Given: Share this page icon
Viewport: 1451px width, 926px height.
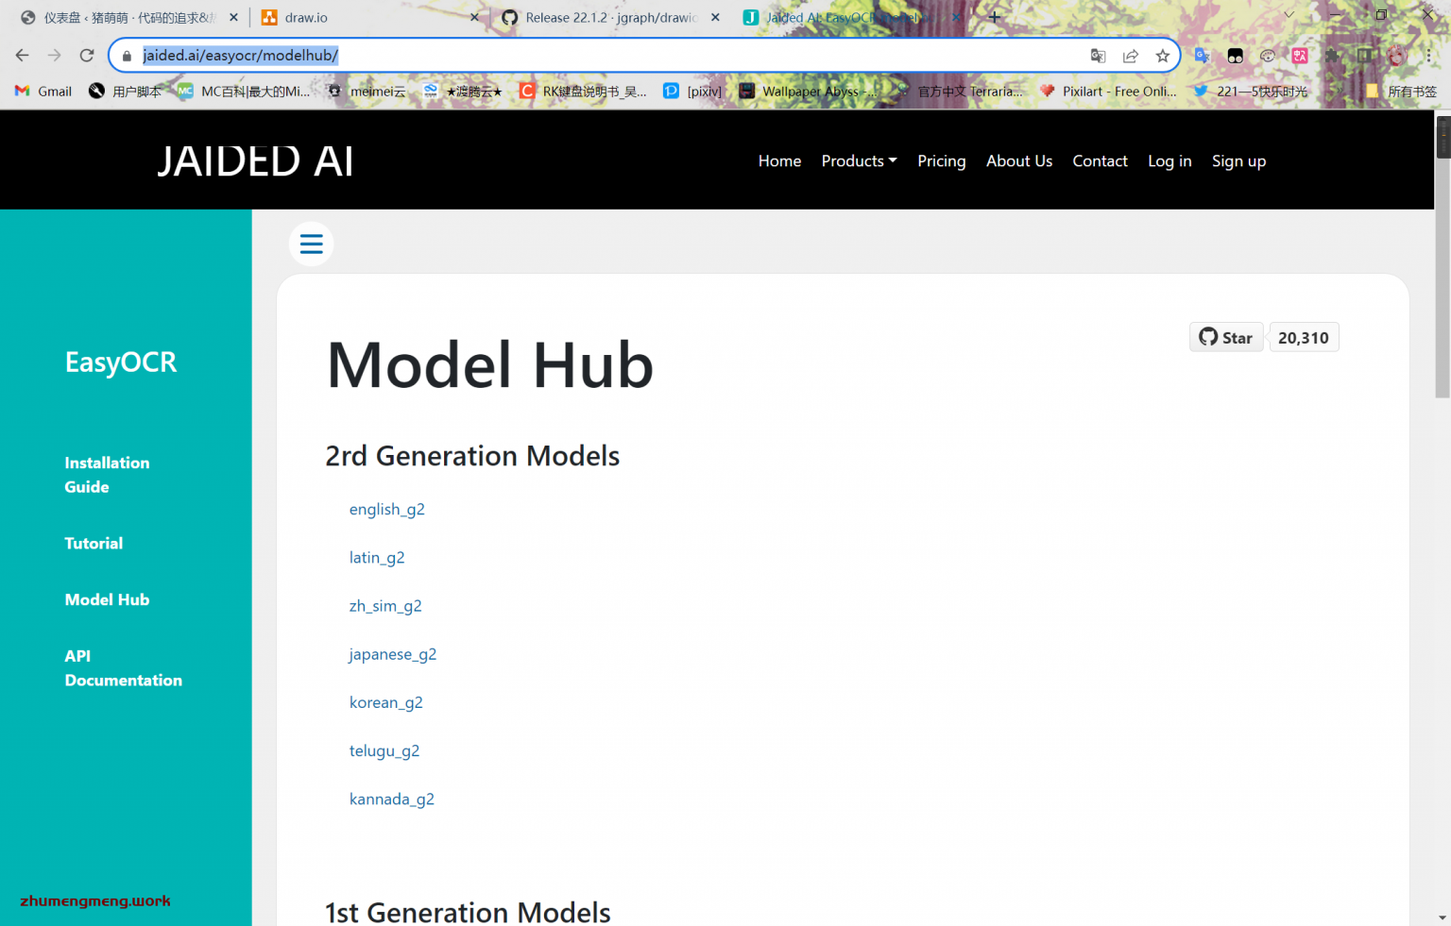Looking at the screenshot, I should point(1130,56).
